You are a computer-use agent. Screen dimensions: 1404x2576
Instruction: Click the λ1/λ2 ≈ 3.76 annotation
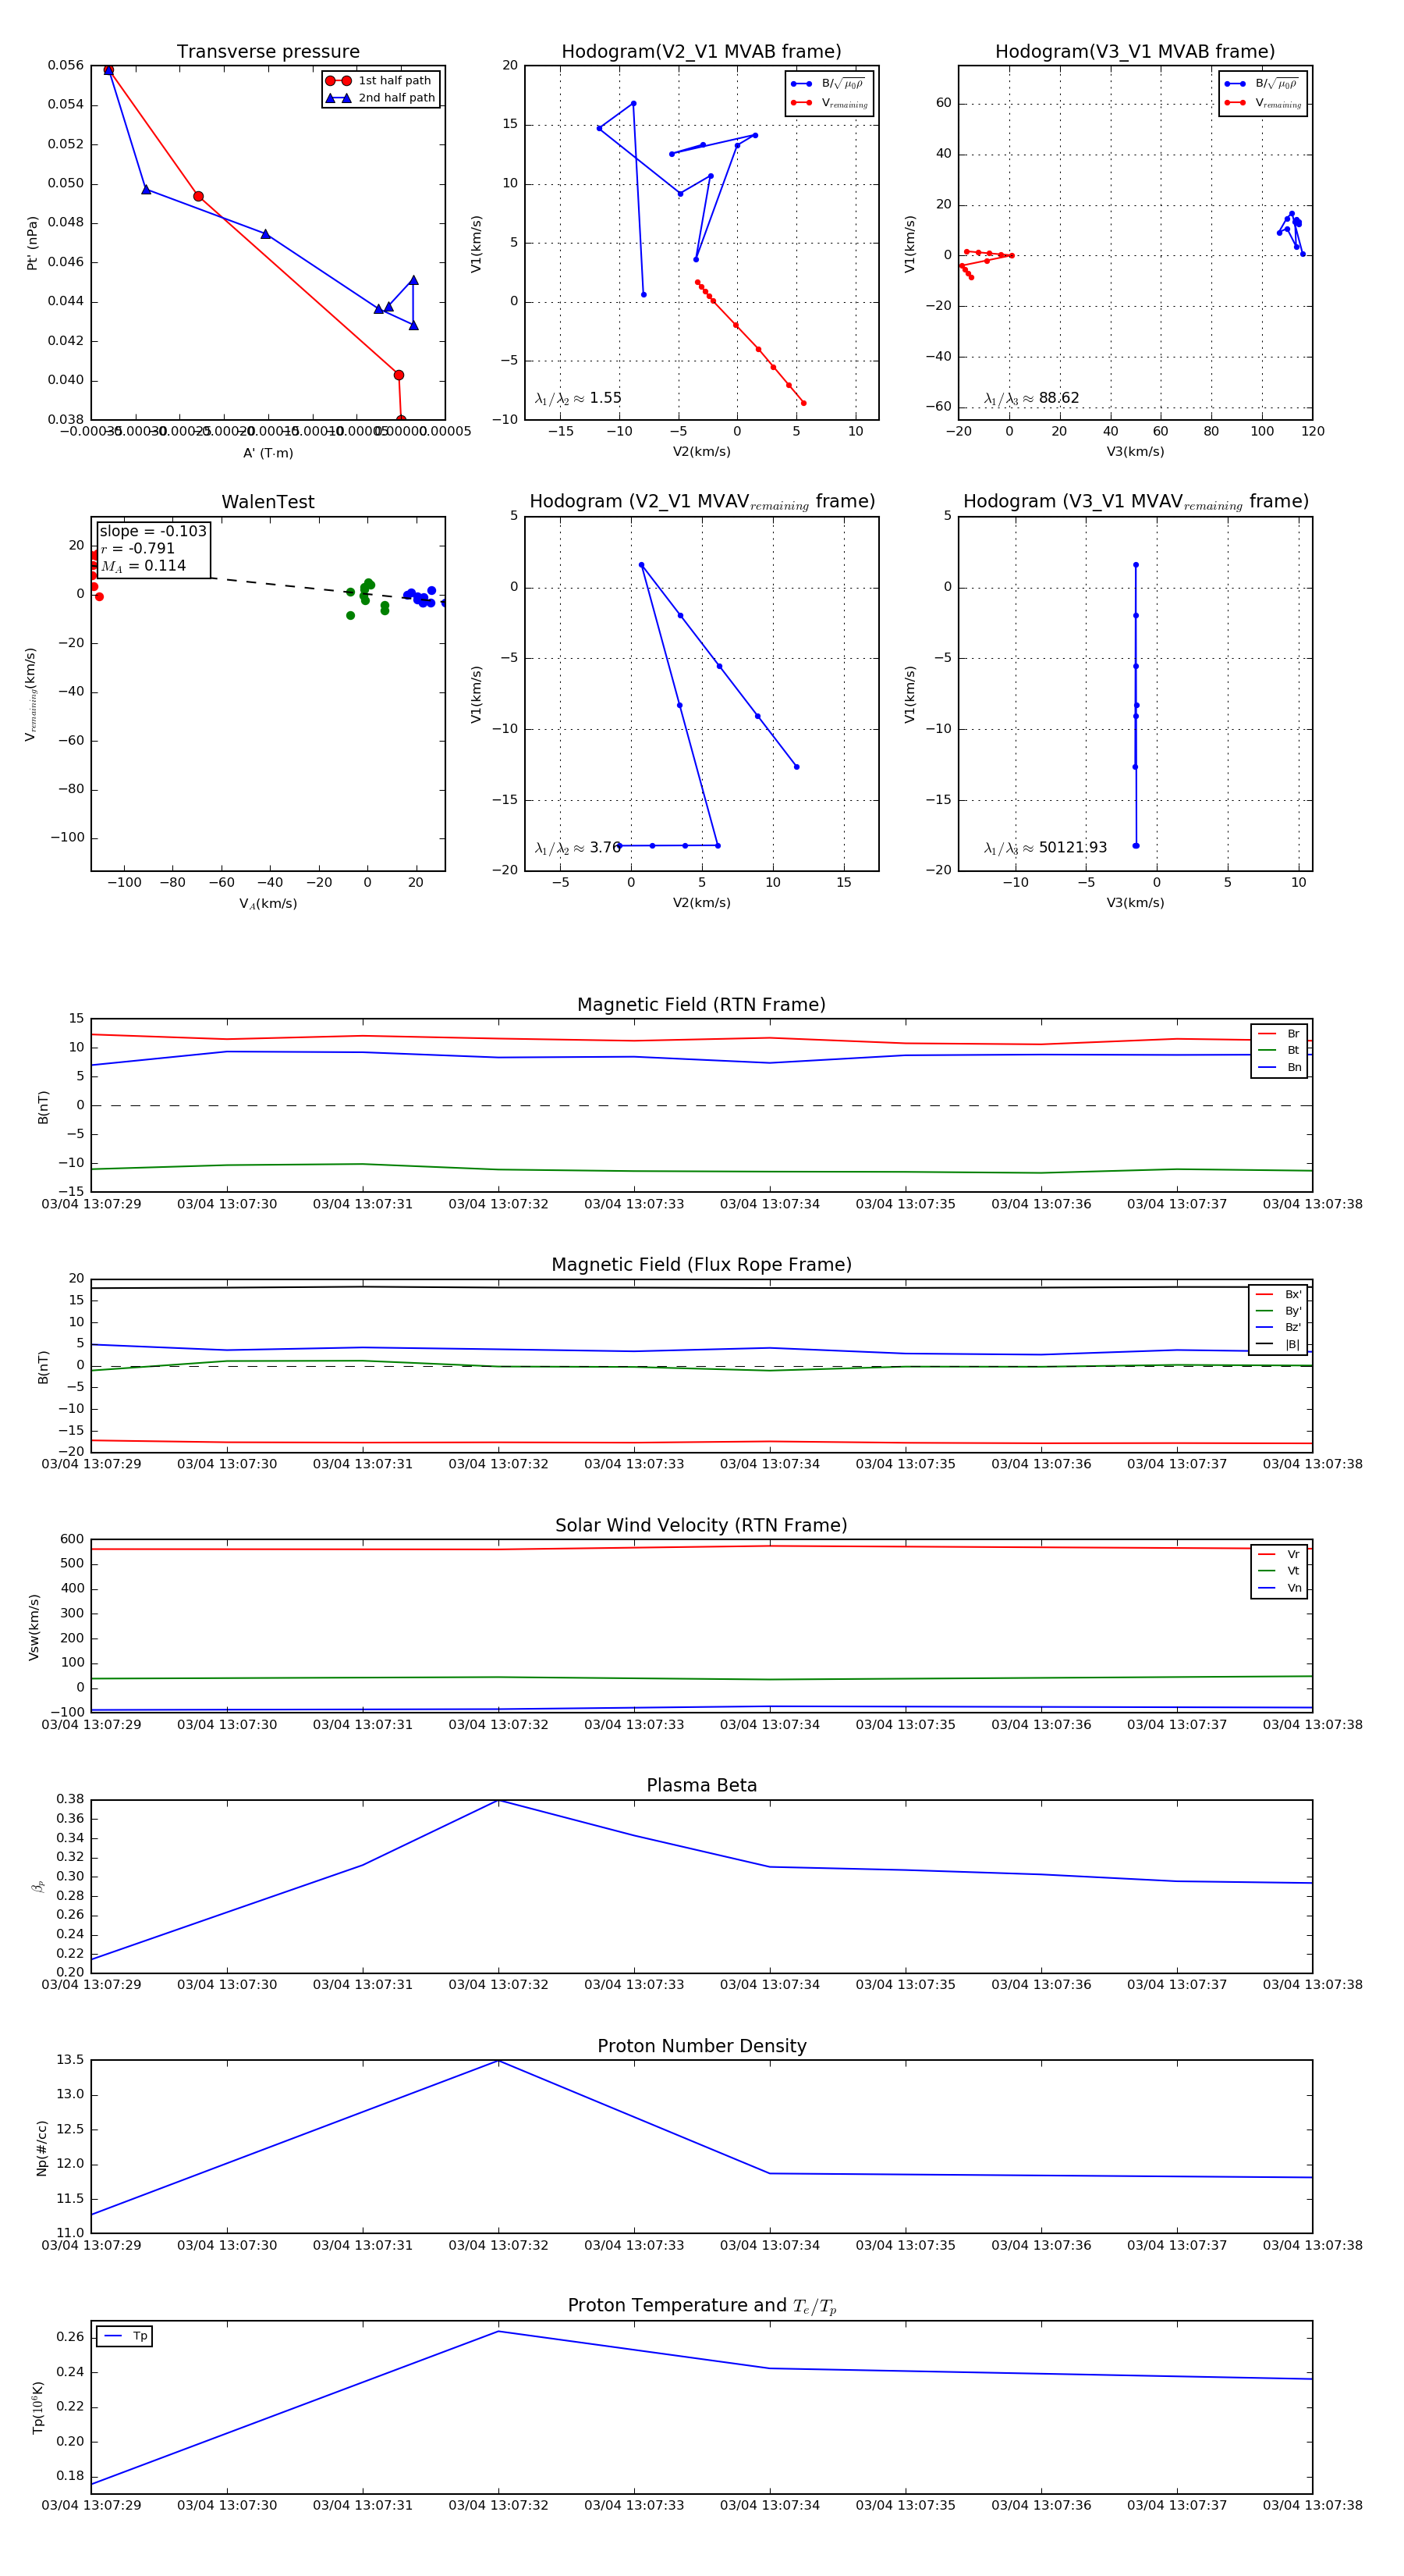[x=577, y=848]
